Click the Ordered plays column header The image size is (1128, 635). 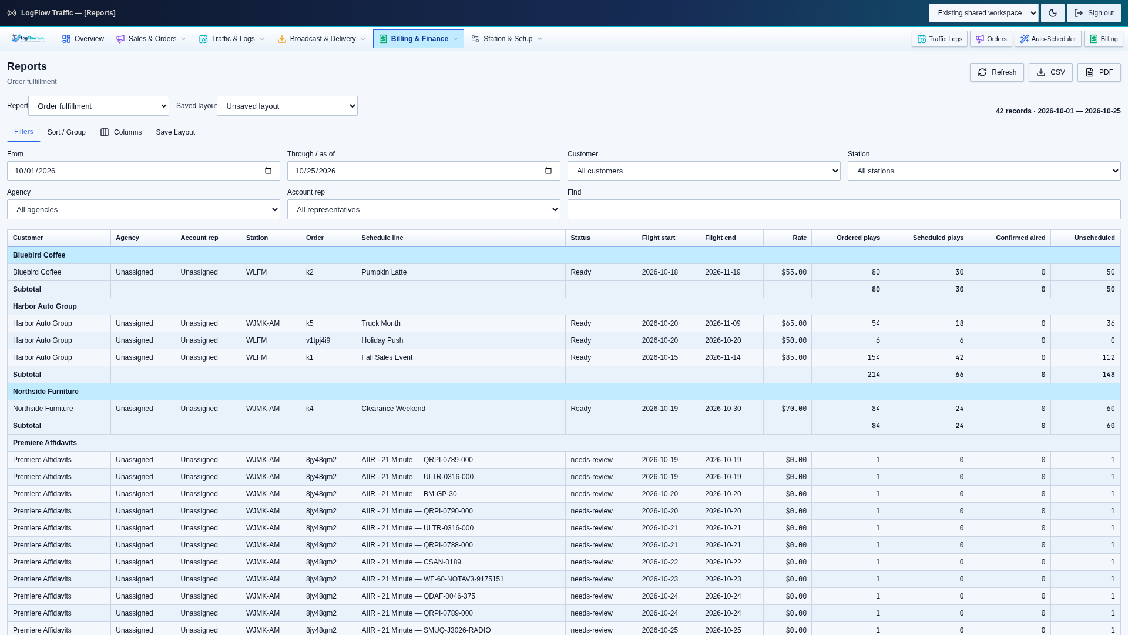(x=848, y=238)
